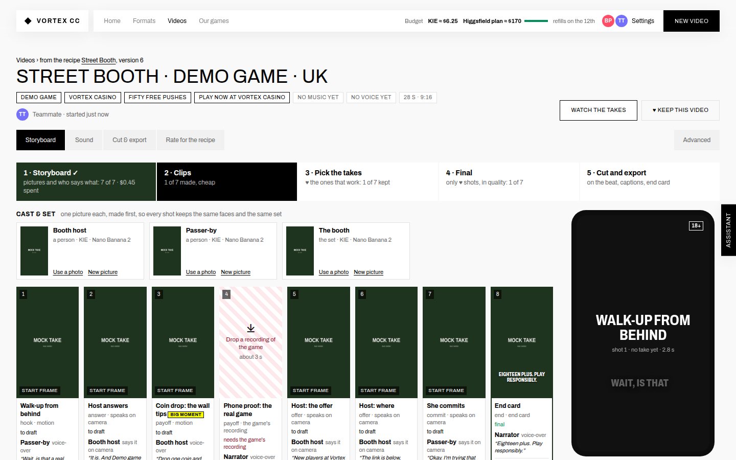Open the Videos nav item
The height and width of the screenshot is (460, 736).
pos(177,21)
